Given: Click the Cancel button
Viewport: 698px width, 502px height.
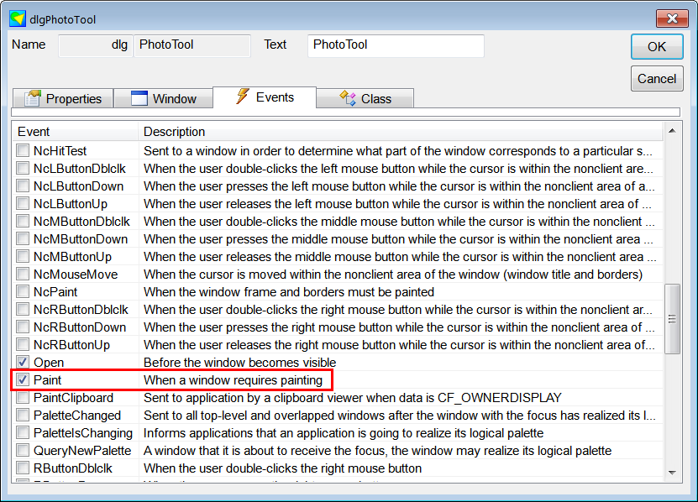Looking at the screenshot, I should [657, 79].
